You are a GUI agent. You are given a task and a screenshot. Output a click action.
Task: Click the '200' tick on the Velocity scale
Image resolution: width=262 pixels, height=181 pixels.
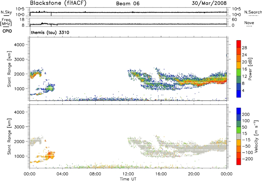[246, 114]
